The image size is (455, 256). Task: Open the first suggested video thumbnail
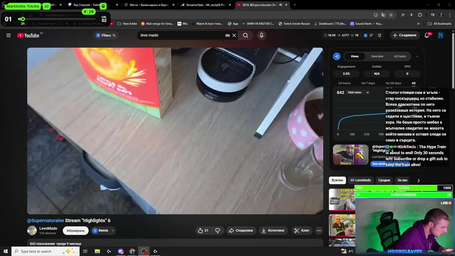[342, 199]
